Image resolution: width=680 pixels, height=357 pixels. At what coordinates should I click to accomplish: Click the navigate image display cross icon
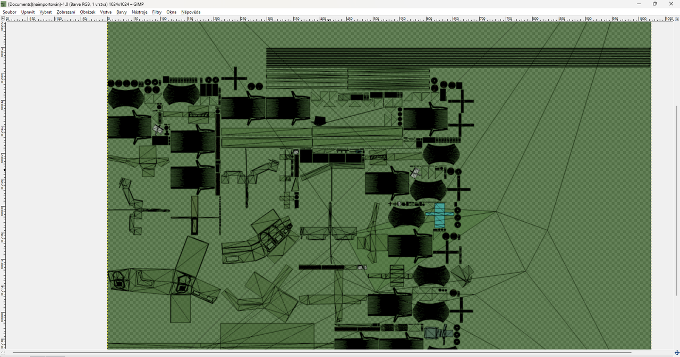click(677, 353)
